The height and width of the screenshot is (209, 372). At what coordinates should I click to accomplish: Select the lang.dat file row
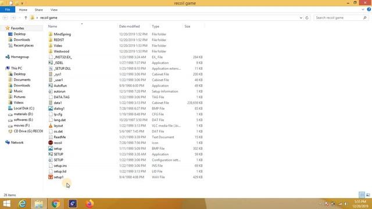coord(126,120)
